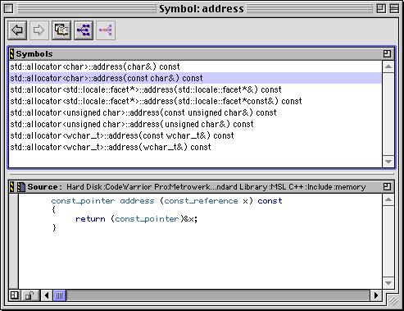
Task: Select the std::locale::facet*const& address row
Action: click(195, 101)
